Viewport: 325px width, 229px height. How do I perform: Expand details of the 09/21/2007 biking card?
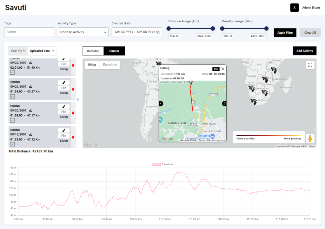(x=12, y=97)
